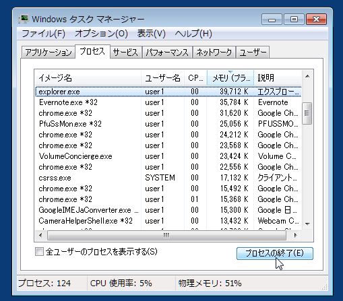Select the GoogleIMEJaConverter.exe process
The height and width of the screenshot is (301, 343).
point(168,210)
